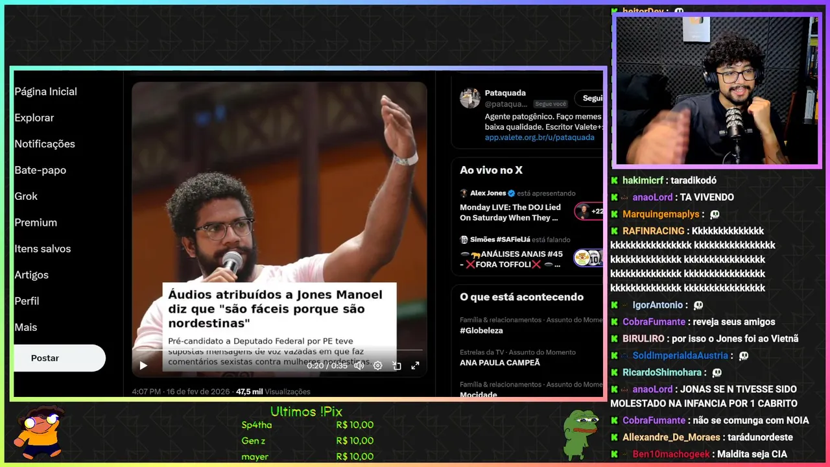Play the video in the X post
Viewport: 830px width, 467px height.
tap(143, 366)
